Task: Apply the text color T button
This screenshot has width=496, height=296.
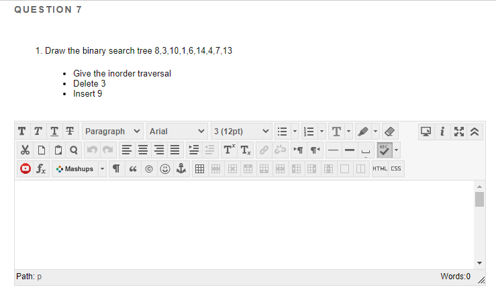Action: (x=336, y=132)
